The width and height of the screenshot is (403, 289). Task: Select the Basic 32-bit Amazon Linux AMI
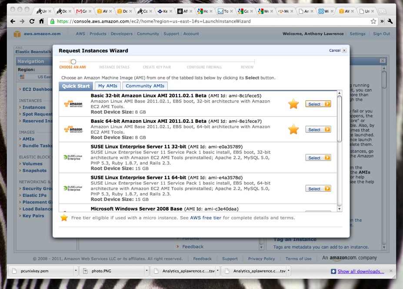(x=318, y=104)
